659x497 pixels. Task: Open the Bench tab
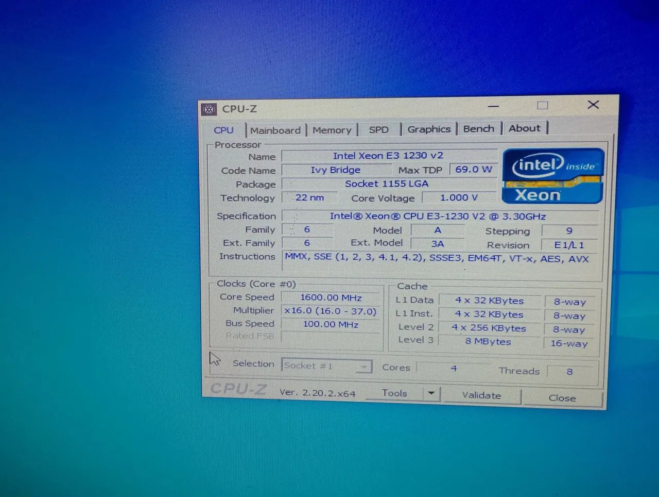[x=479, y=128]
